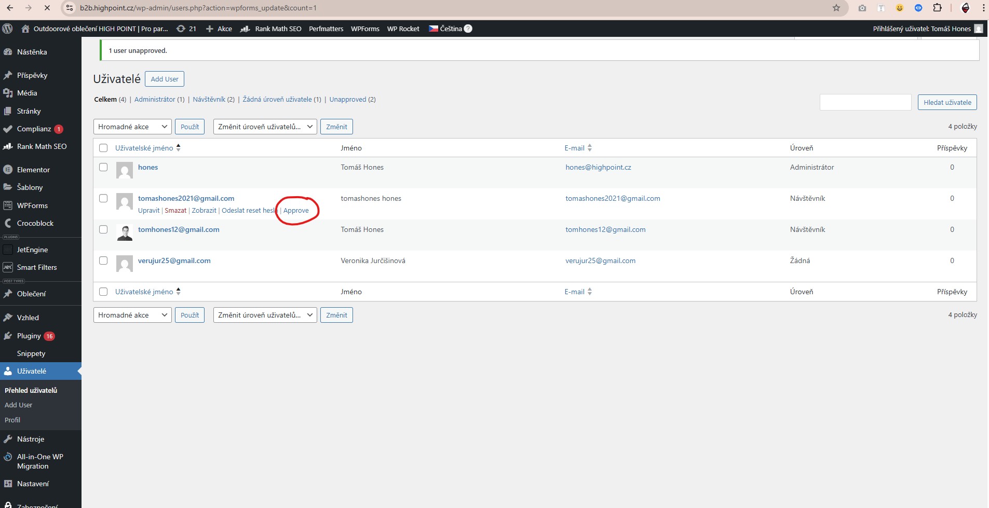Click the user search input field
This screenshot has height=508, width=989.
point(865,102)
